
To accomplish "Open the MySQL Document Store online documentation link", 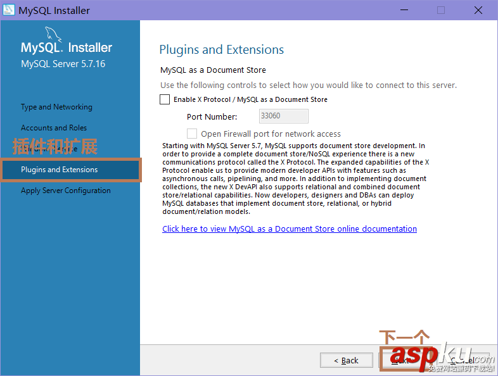I will click(290, 229).
